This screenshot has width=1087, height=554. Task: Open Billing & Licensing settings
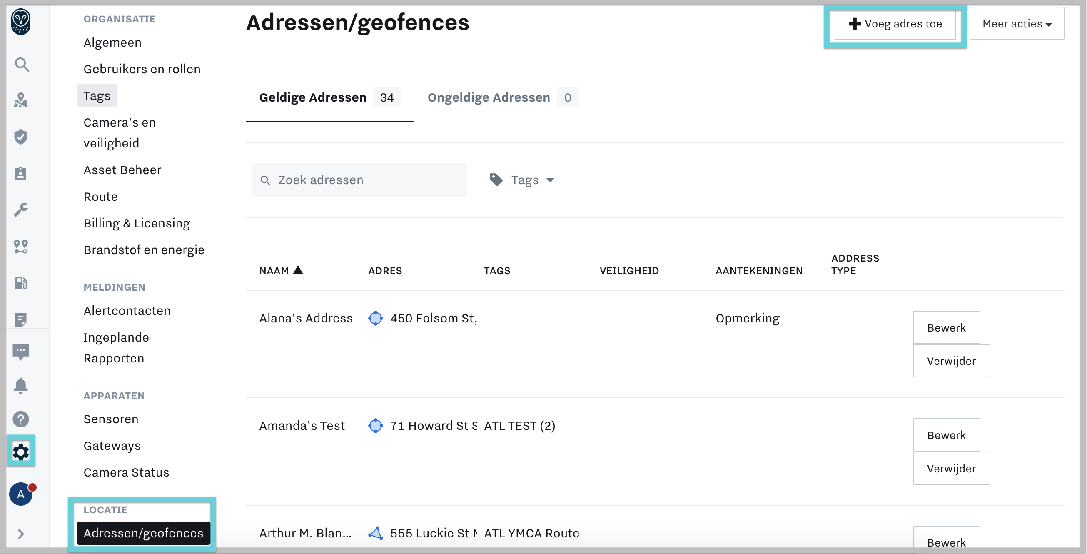(137, 223)
